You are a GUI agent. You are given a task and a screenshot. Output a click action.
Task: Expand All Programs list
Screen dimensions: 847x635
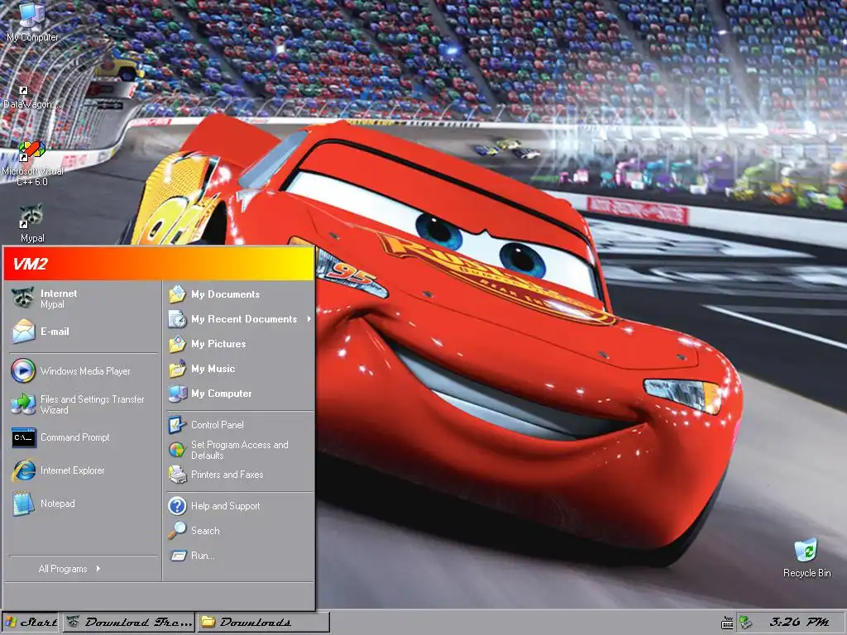84,569
